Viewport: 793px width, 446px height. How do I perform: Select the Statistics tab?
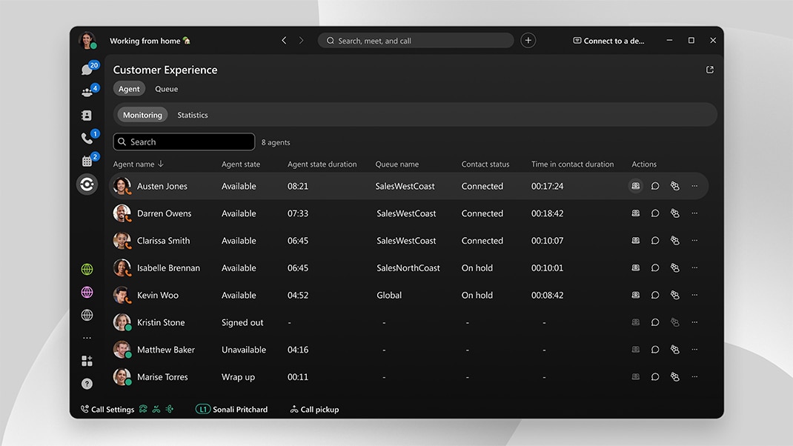pyautogui.click(x=193, y=115)
